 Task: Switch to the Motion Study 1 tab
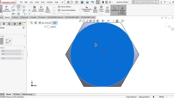point(28,94)
